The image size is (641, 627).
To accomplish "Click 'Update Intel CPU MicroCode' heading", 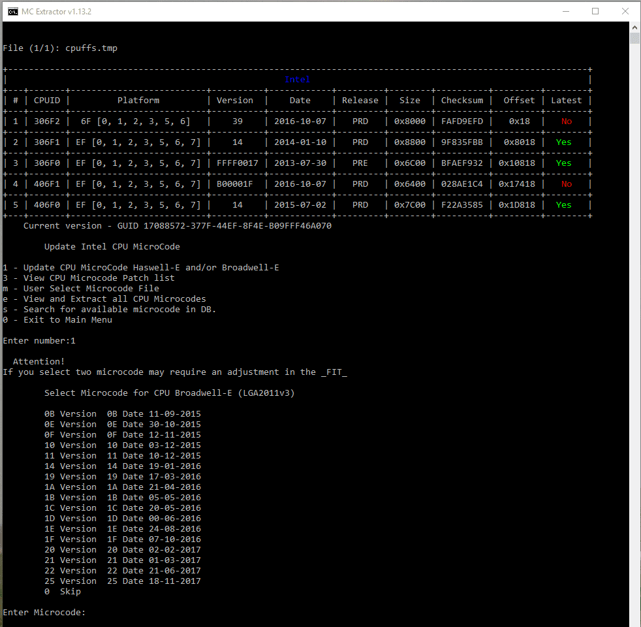I will (x=112, y=247).
